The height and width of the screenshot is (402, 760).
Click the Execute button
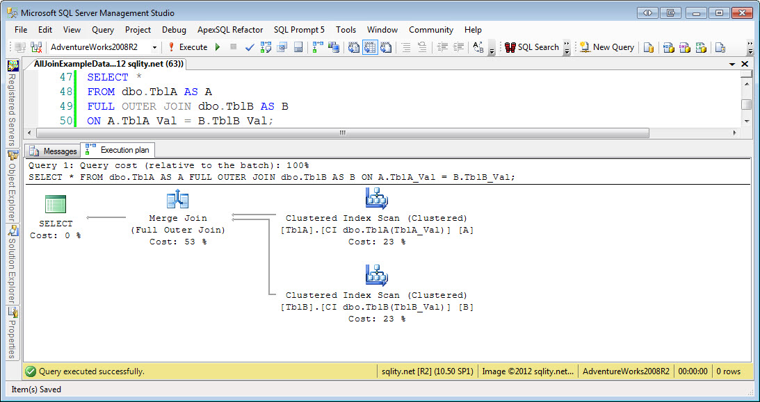coord(188,47)
